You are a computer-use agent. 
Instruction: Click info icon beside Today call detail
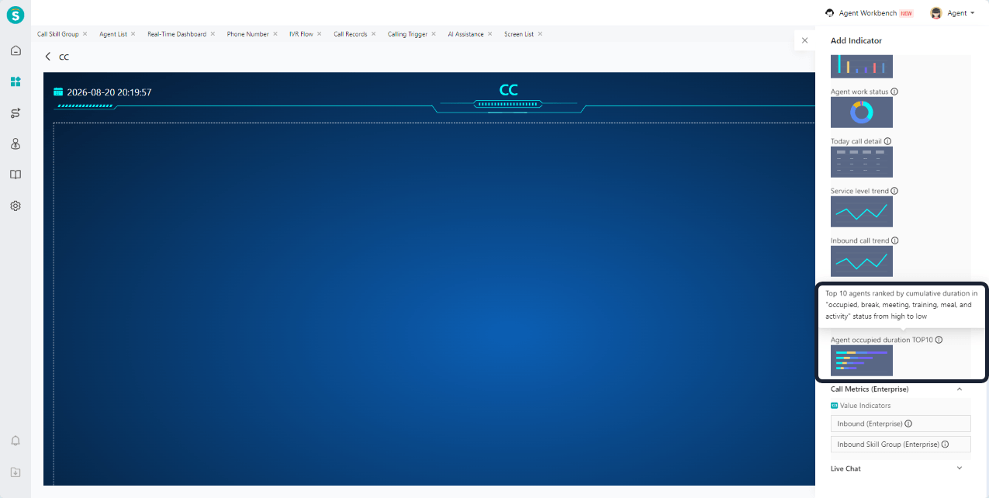click(x=887, y=141)
